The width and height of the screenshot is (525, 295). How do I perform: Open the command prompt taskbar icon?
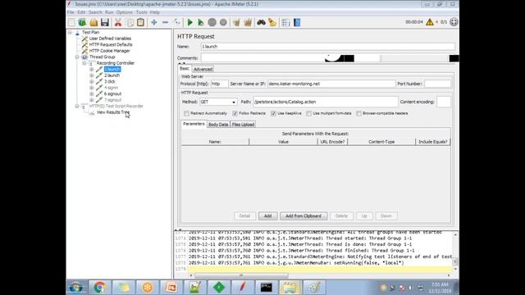pyautogui.click(x=266, y=287)
